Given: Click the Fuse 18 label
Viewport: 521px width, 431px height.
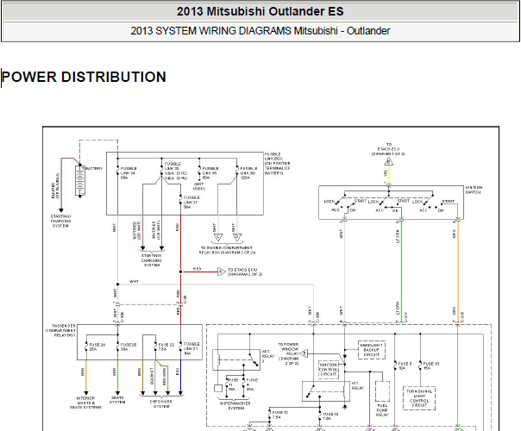Looking at the screenshot, I should pyautogui.click(x=330, y=416).
